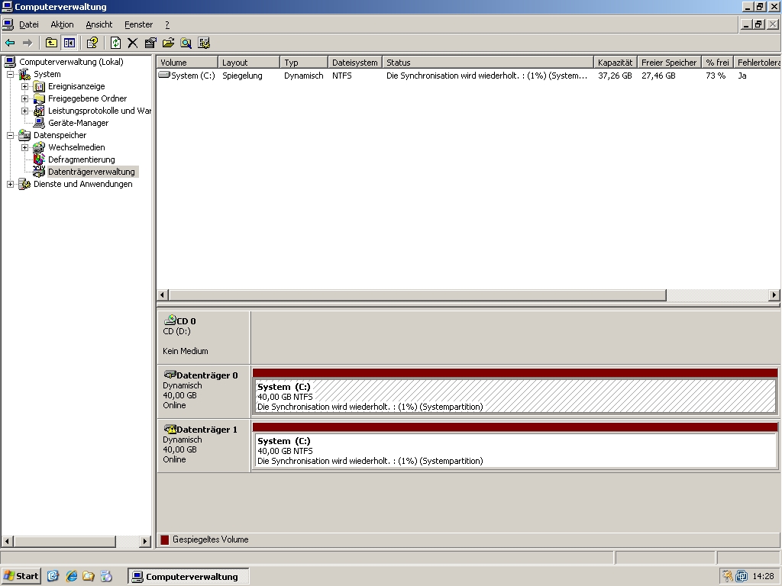Click the Delete (X) toolbar icon

131,43
